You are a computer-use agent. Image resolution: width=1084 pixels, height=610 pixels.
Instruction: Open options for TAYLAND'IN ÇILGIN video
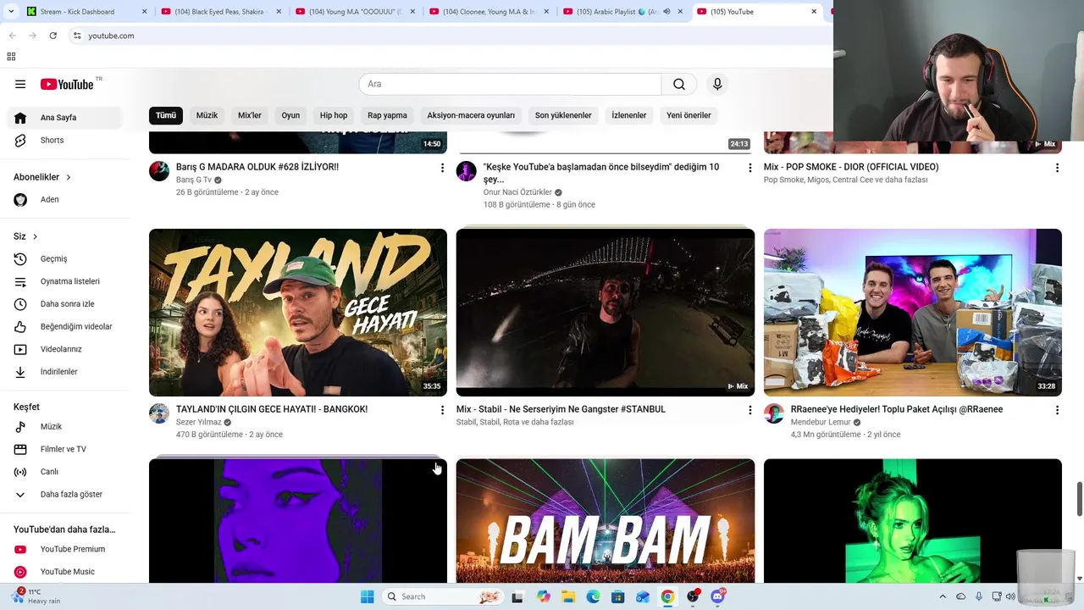tap(442, 410)
